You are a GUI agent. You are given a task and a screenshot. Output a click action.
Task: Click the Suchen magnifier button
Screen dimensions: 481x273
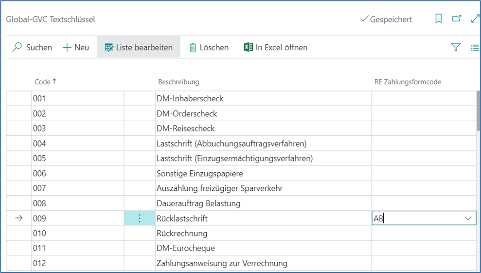click(x=32, y=47)
